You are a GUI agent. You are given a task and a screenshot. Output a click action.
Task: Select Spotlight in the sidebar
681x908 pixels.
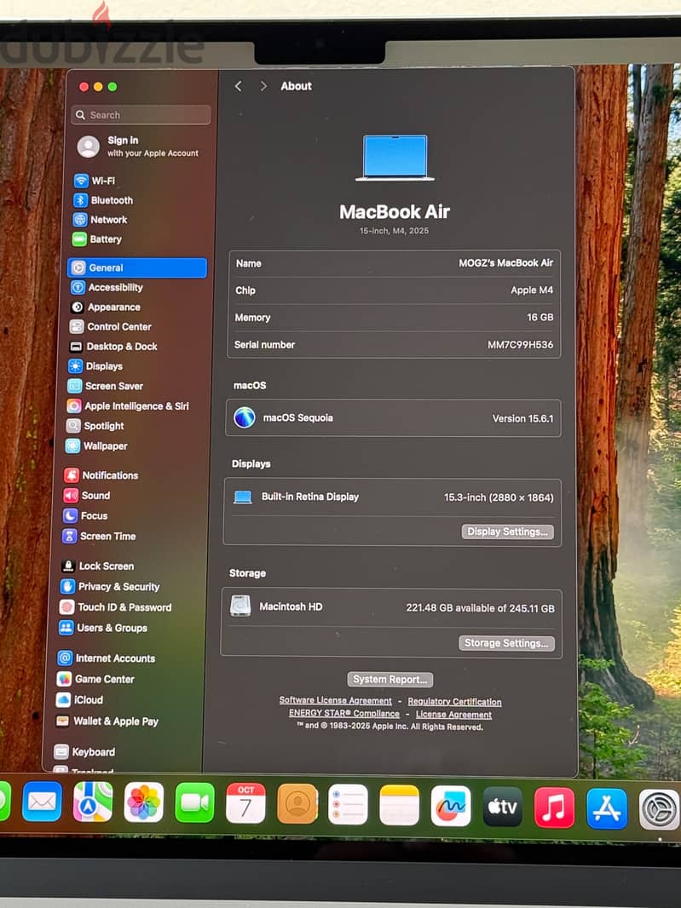[x=95, y=426]
